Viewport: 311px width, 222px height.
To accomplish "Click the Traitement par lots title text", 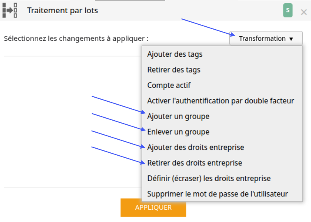I will coord(62,11).
